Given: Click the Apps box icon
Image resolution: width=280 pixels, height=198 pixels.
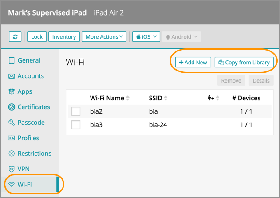Looking at the screenshot, I should point(12,92).
